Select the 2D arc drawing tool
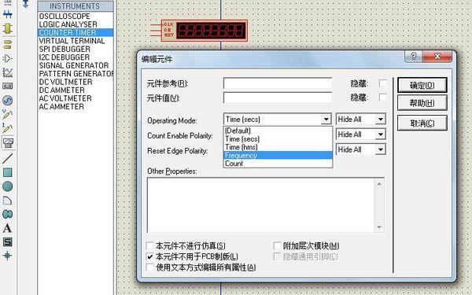 pos(7,201)
